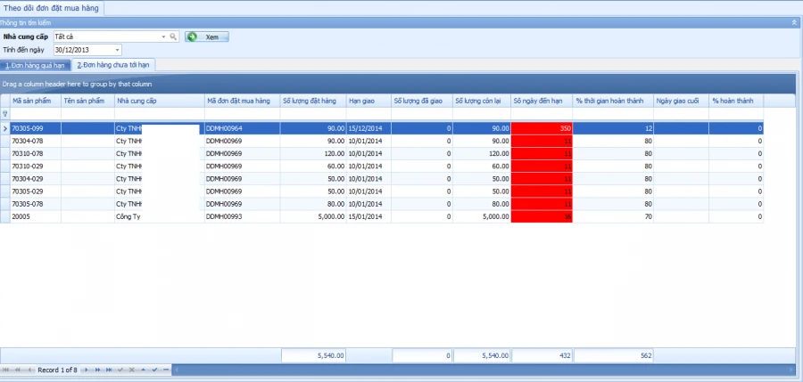Click the minus delete-record navigator icon
Viewport: 803px width, 382px height.
pos(166,370)
